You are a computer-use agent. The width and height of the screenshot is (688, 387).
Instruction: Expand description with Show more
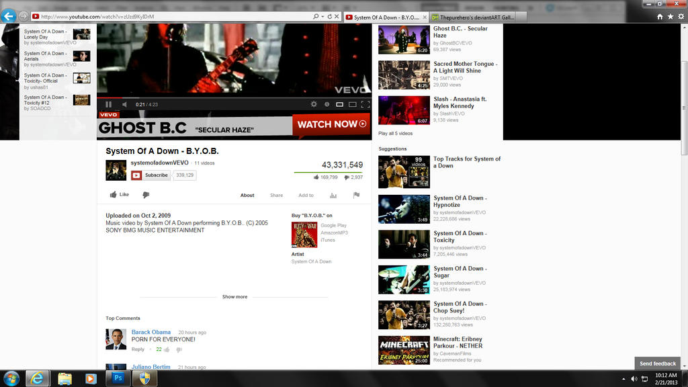[x=234, y=297]
